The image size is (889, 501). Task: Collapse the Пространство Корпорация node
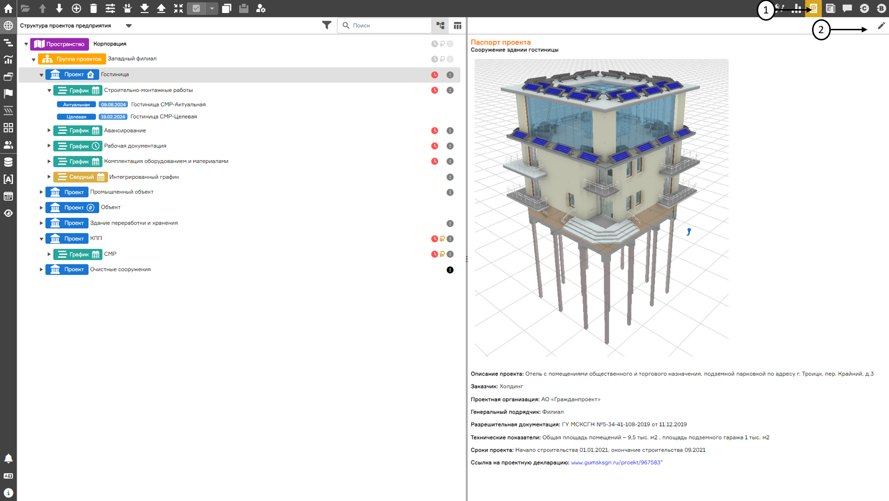pos(26,44)
